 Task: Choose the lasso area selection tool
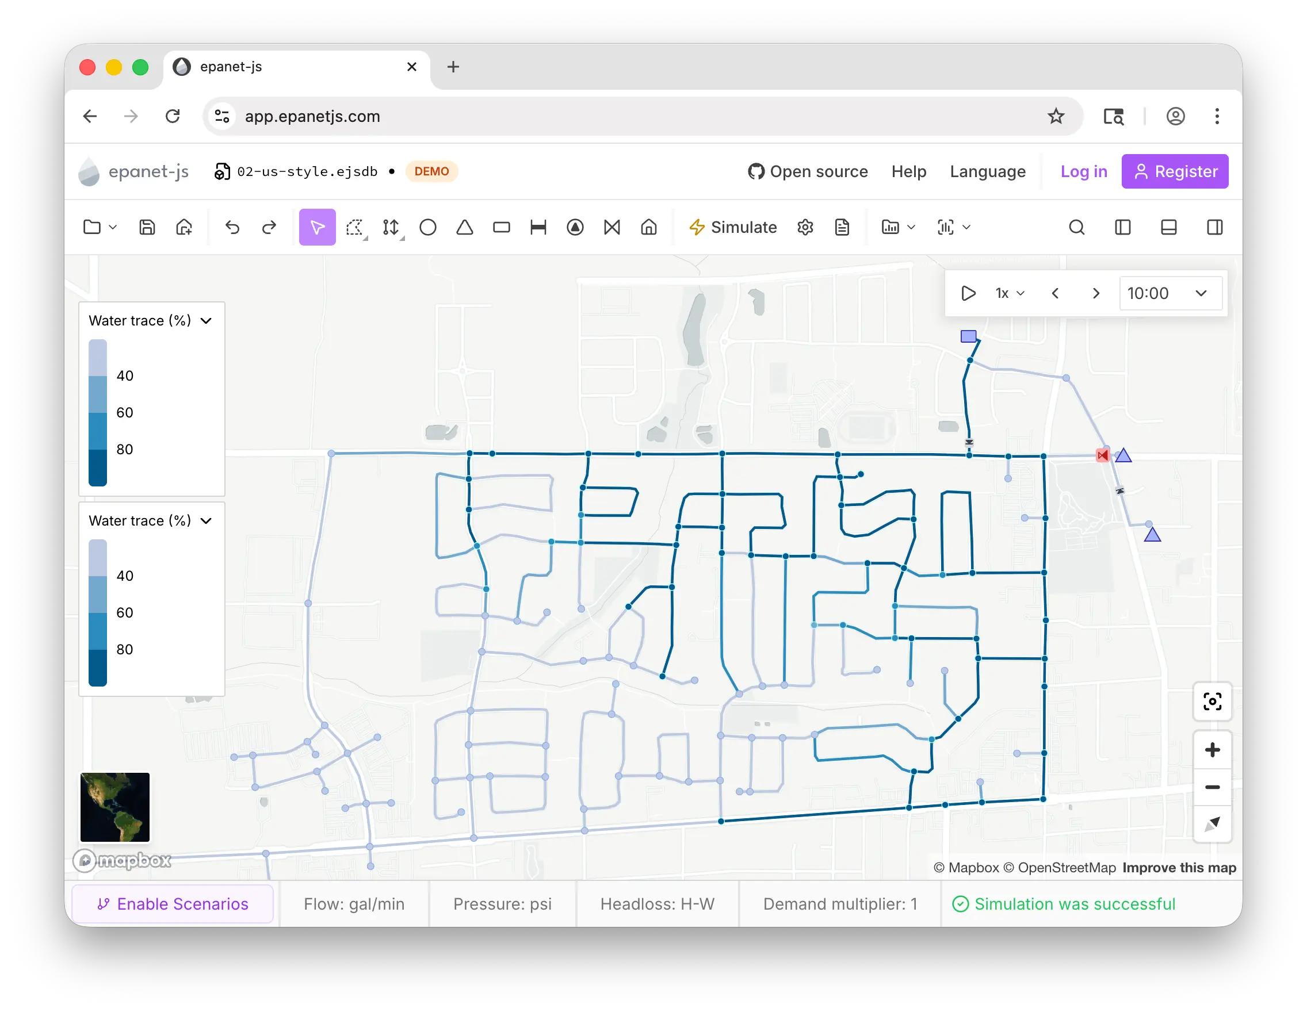pos(356,227)
